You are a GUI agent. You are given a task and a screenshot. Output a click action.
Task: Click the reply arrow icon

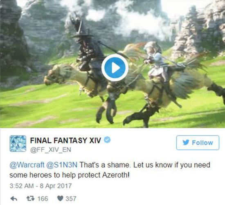click(14, 199)
